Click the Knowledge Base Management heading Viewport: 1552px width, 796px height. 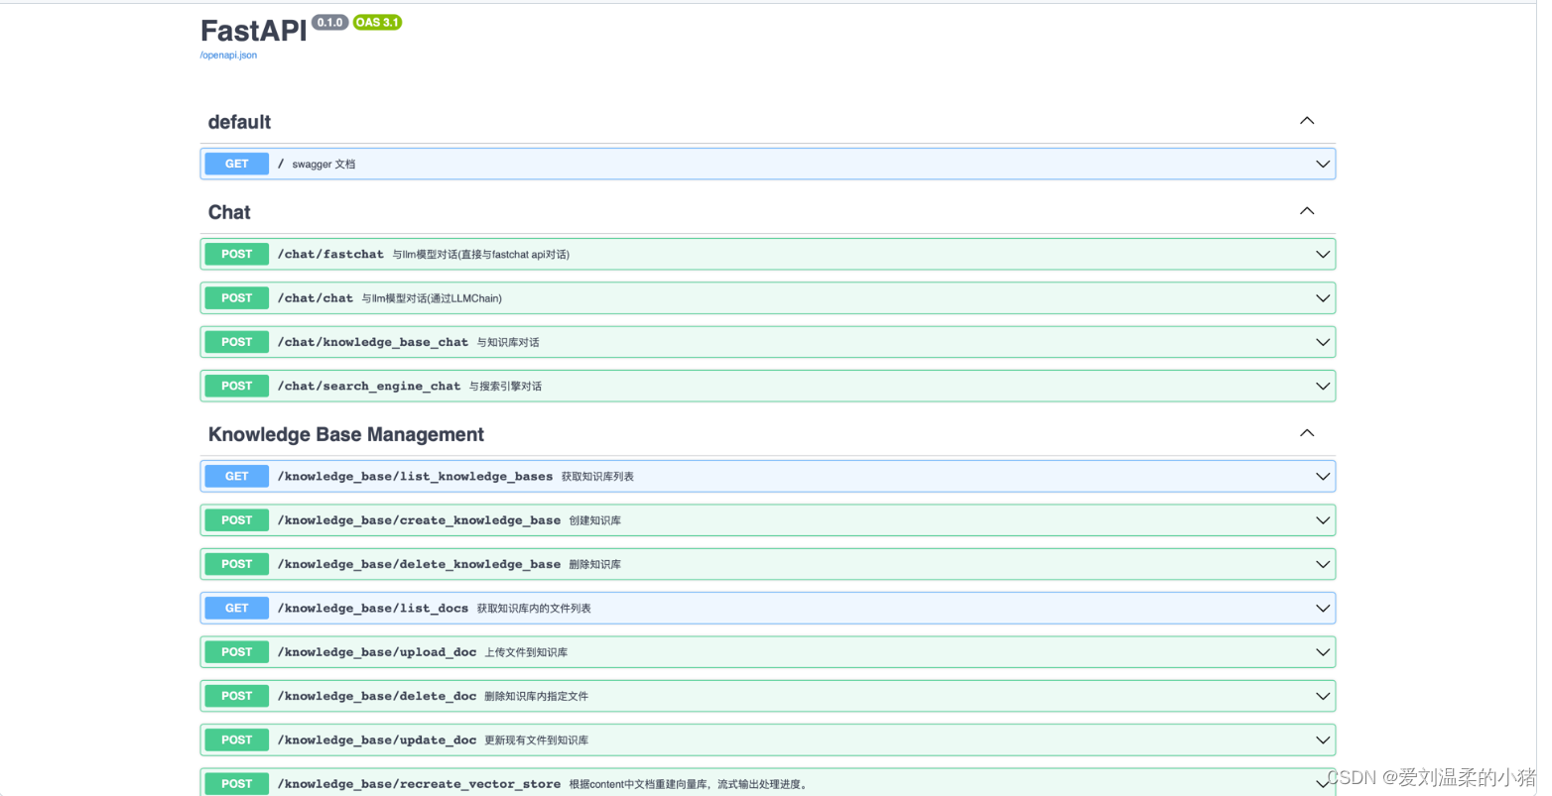click(x=346, y=434)
